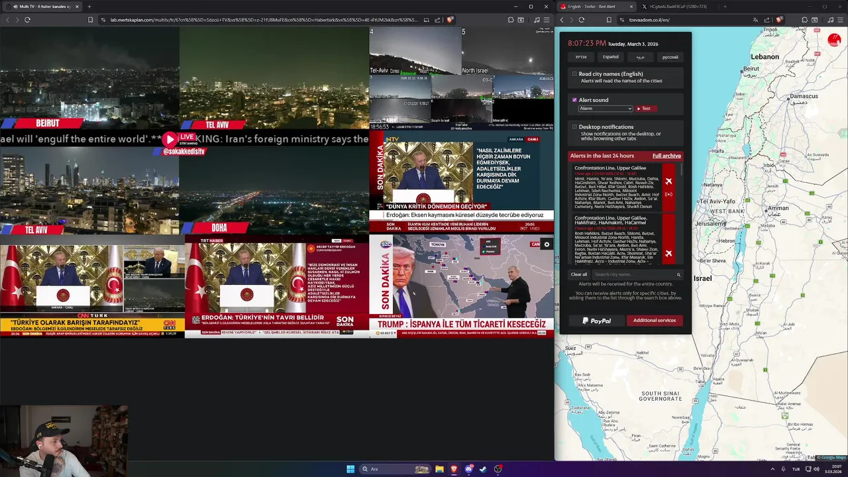Screen dimensions: 848x477
Task: Click the red Live Streaming play button
Action: (170, 139)
